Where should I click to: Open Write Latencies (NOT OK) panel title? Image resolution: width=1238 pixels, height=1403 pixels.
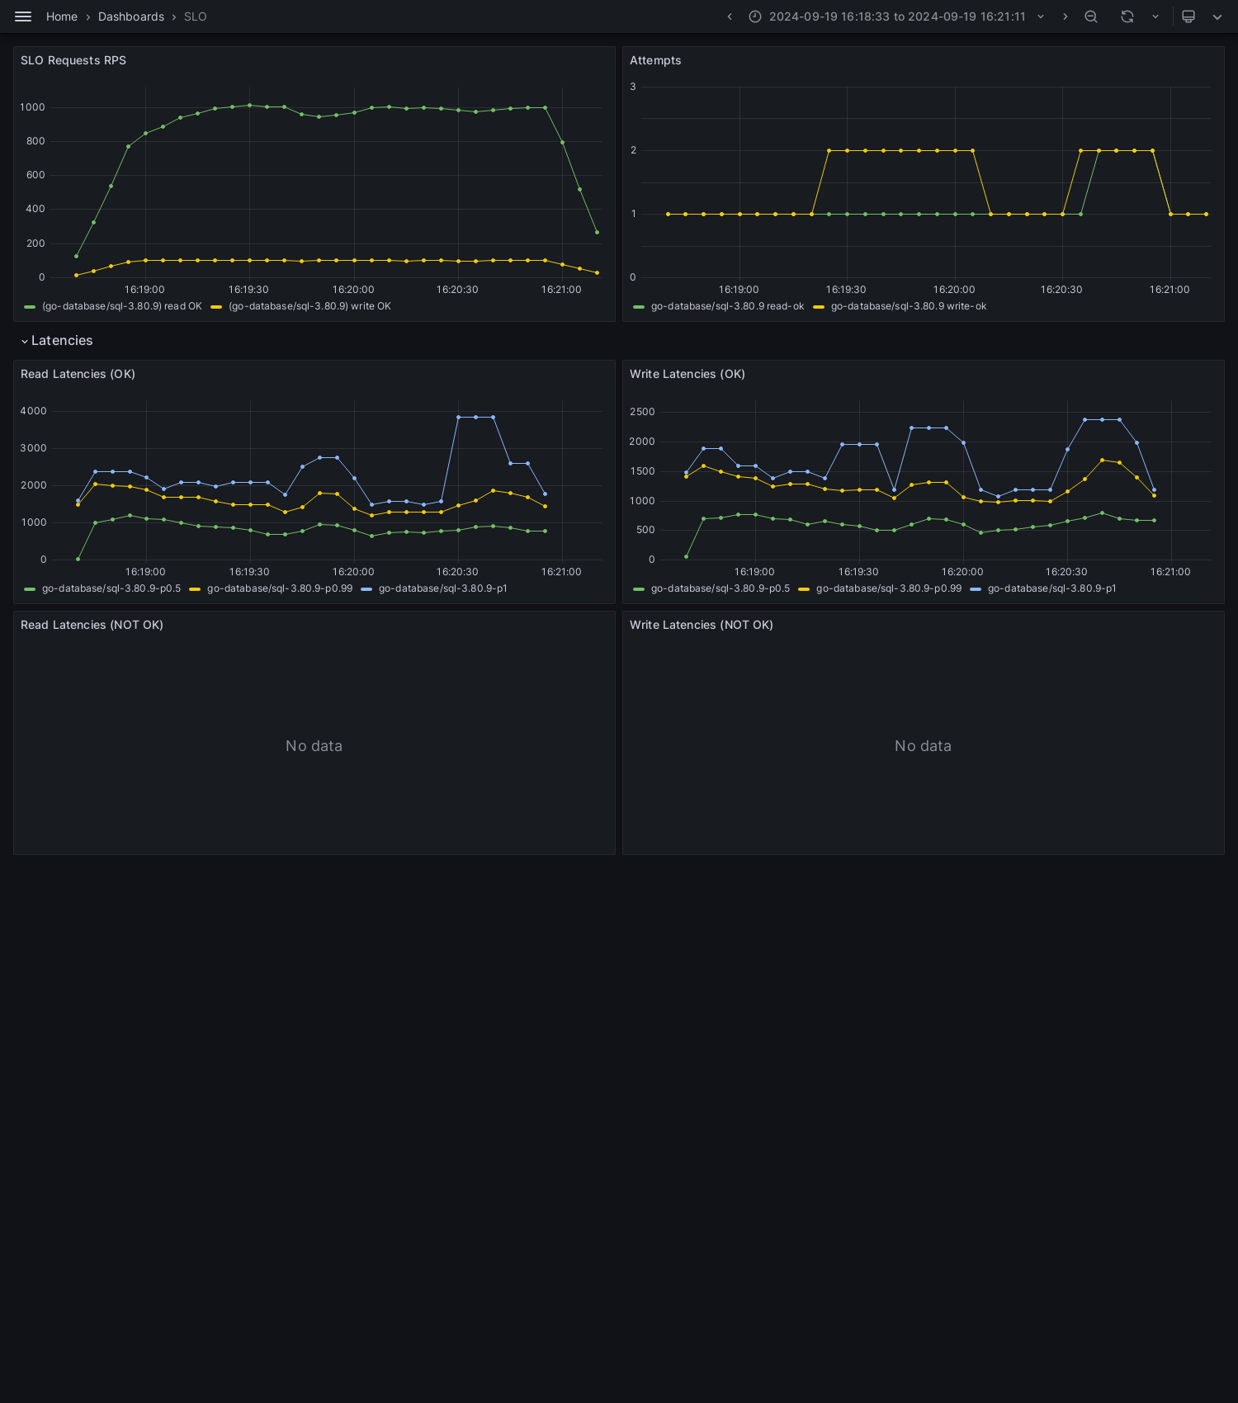pyautogui.click(x=702, y=625)
